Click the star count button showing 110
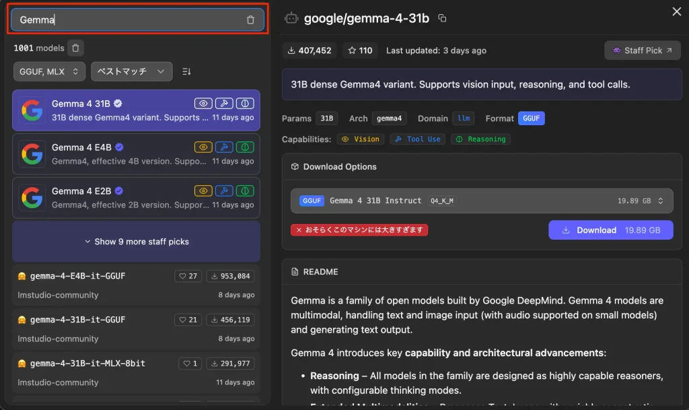689x410 pixels. click(360, 50)
